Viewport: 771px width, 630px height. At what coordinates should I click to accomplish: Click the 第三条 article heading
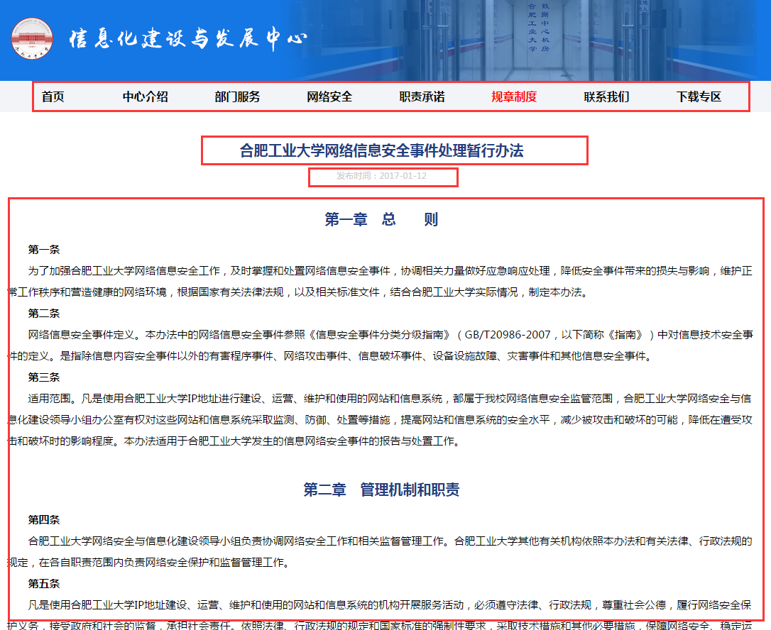tap(44, 377)
